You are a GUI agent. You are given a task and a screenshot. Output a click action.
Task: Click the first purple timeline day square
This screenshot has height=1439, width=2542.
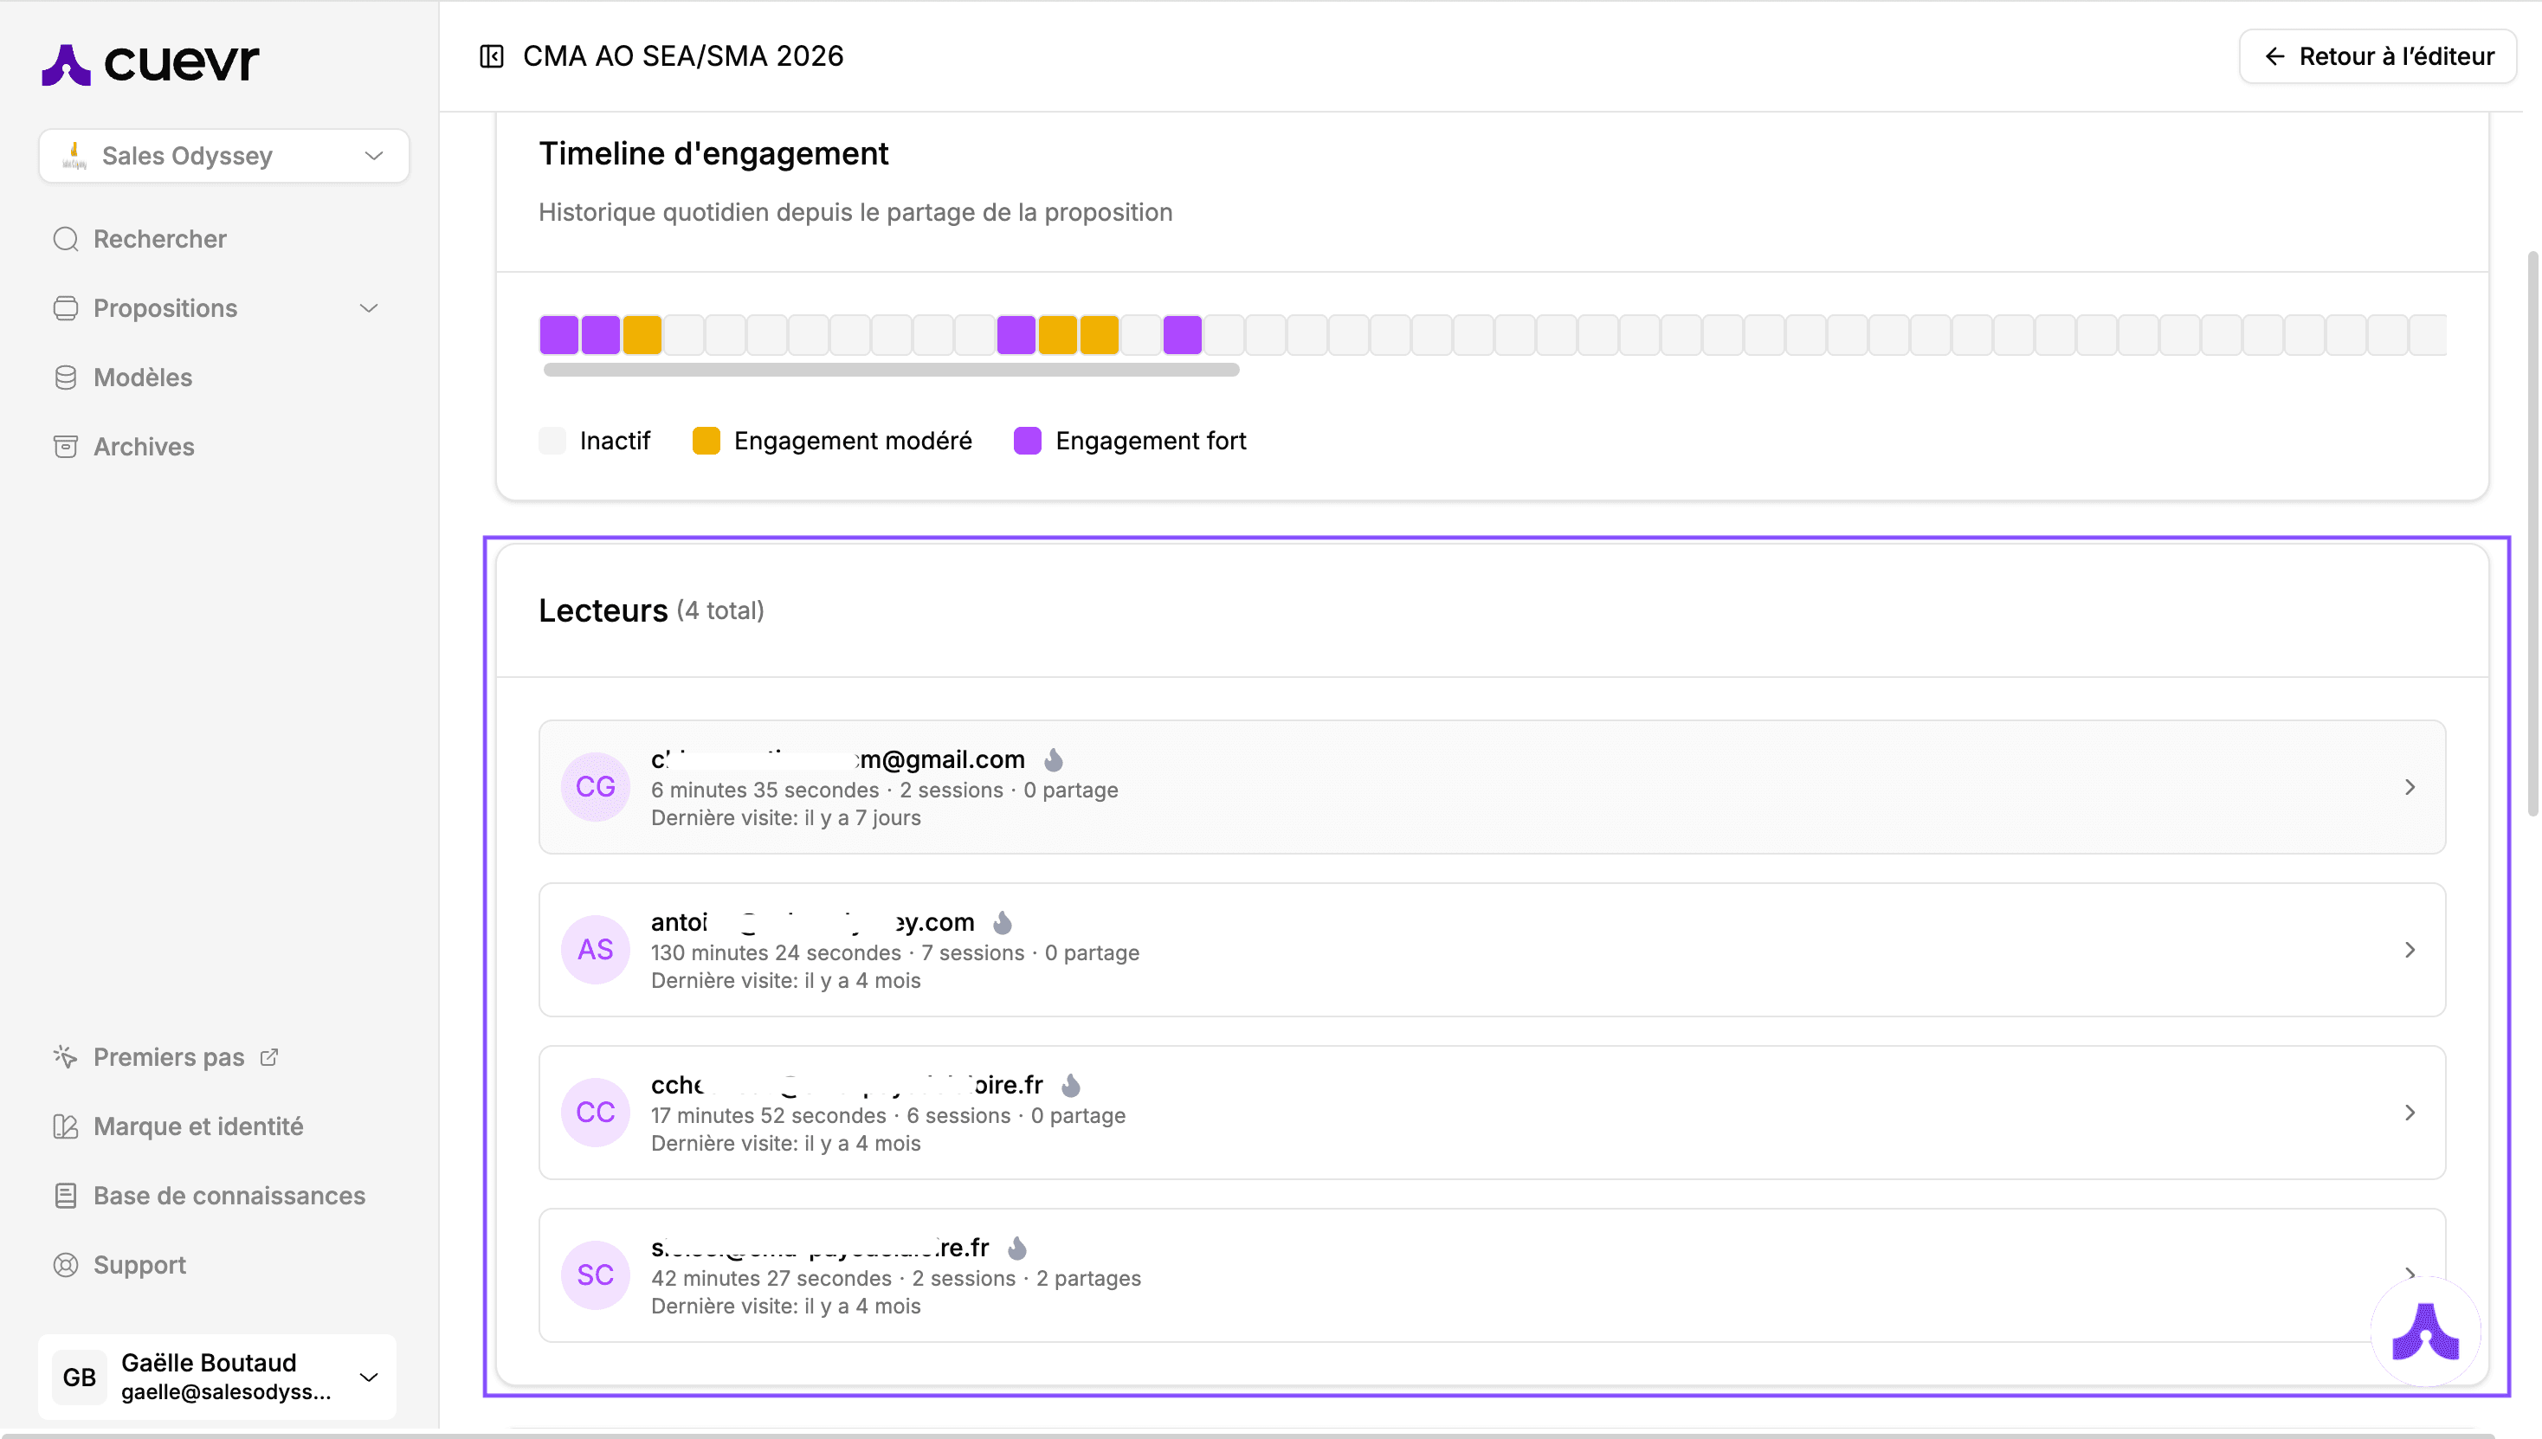558,335
